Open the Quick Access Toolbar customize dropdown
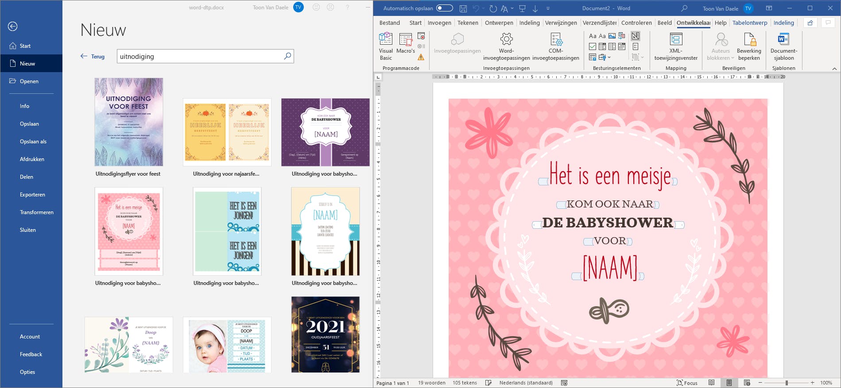 548,8
